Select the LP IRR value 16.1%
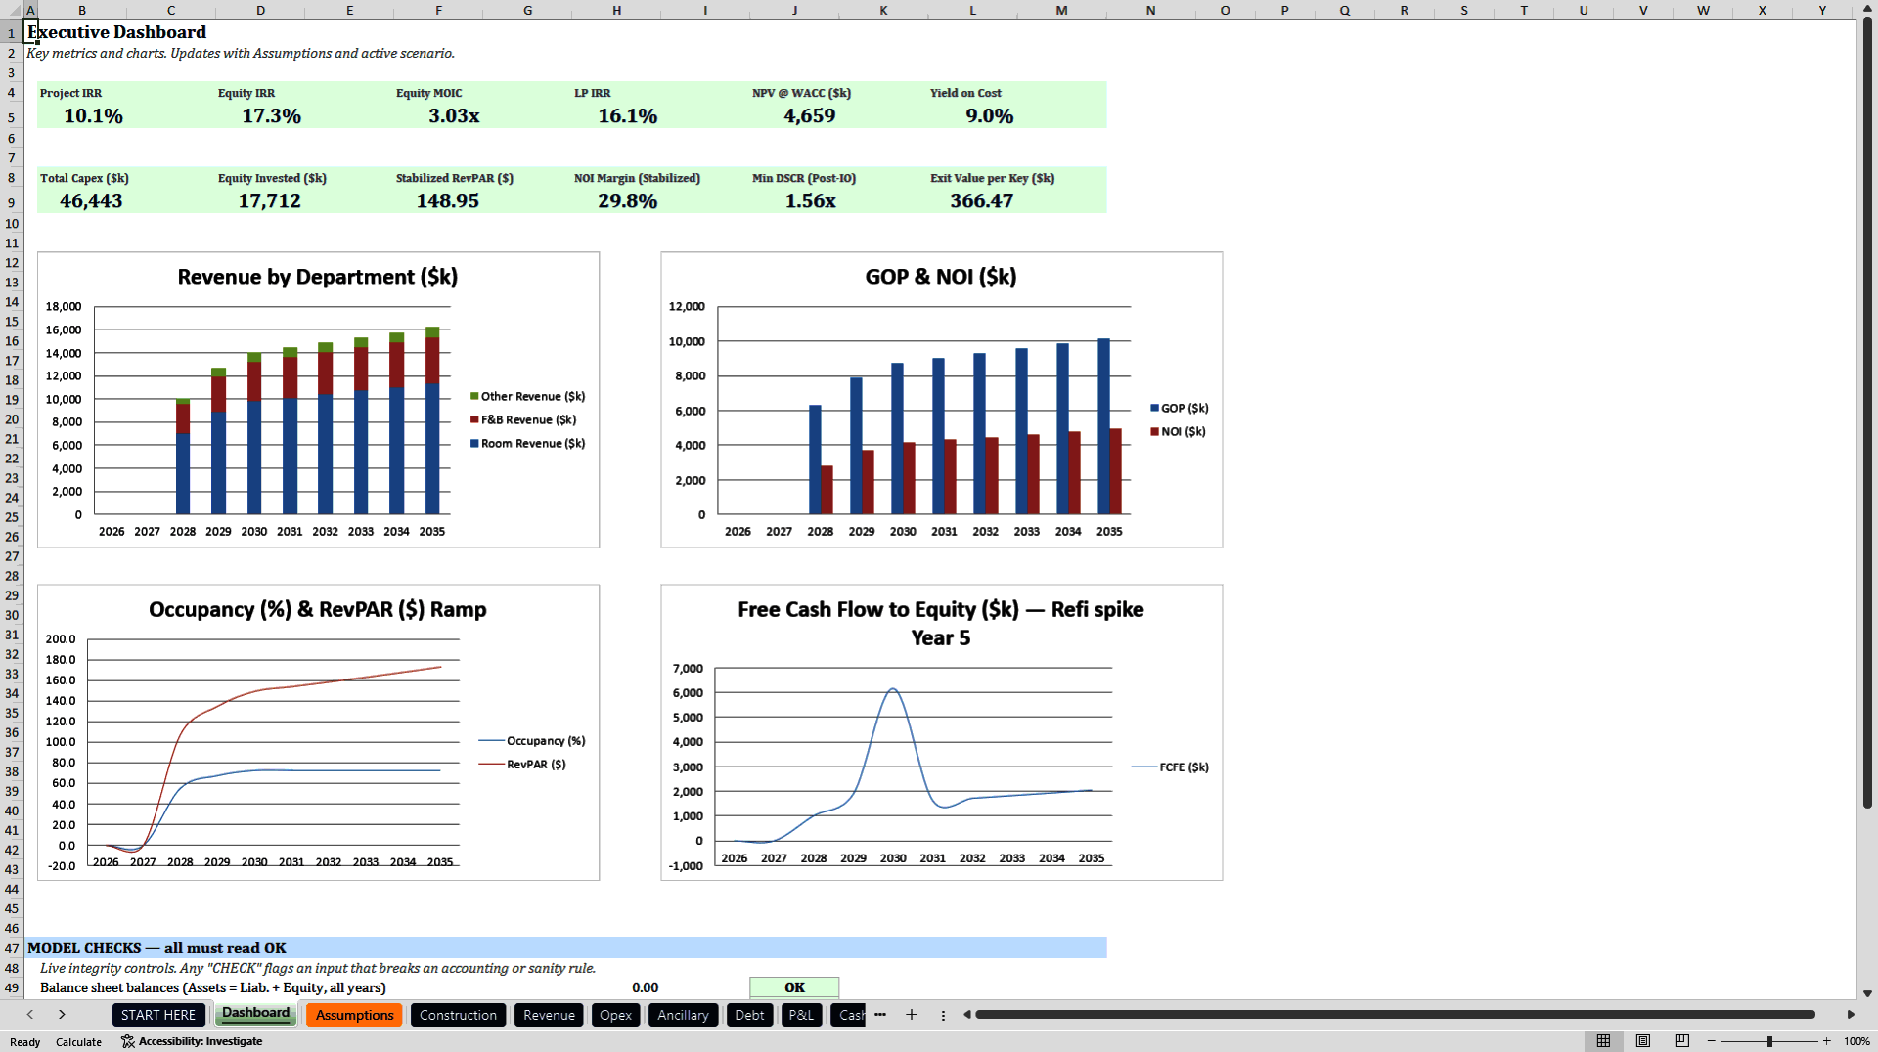The height and width of the screenshot is (1052, 1878). tap(627, 116)
